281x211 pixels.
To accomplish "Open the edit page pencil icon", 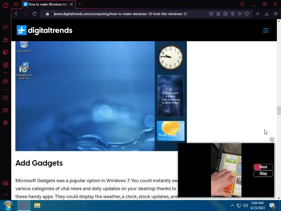I will [218, 14].
